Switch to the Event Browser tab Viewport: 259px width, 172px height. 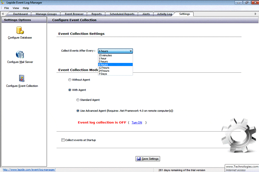[x=74, y=14]
